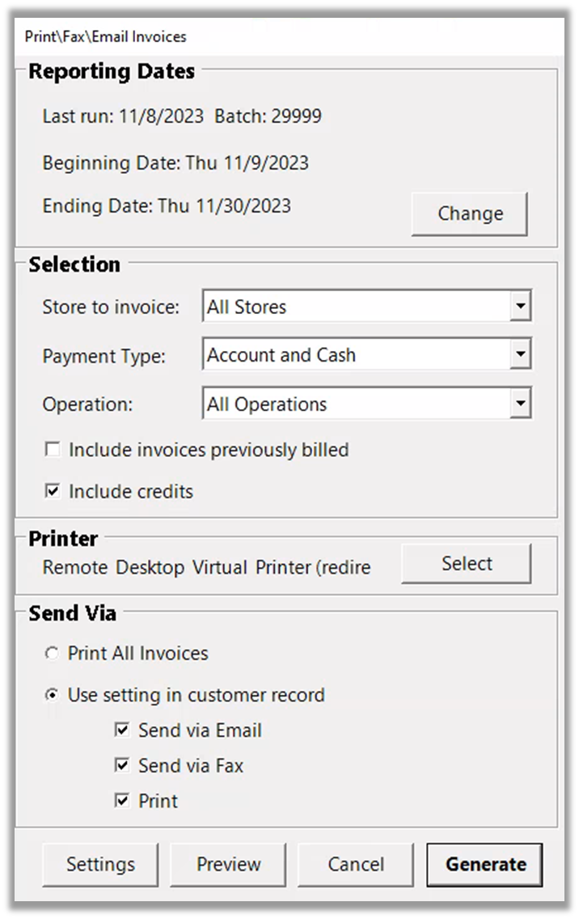The width and height of the screenshot is (579, 919).
Task: Toggle the Print checkbox under Send Via
Action: tap(122, 801)
